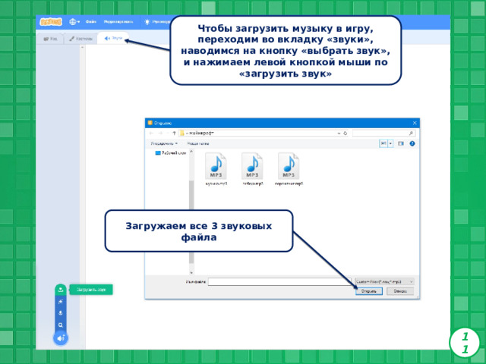Viewport: 486px width, 364px height.
Task: Open the lightbulb tutorials item
Action: (x=157, y=22)
